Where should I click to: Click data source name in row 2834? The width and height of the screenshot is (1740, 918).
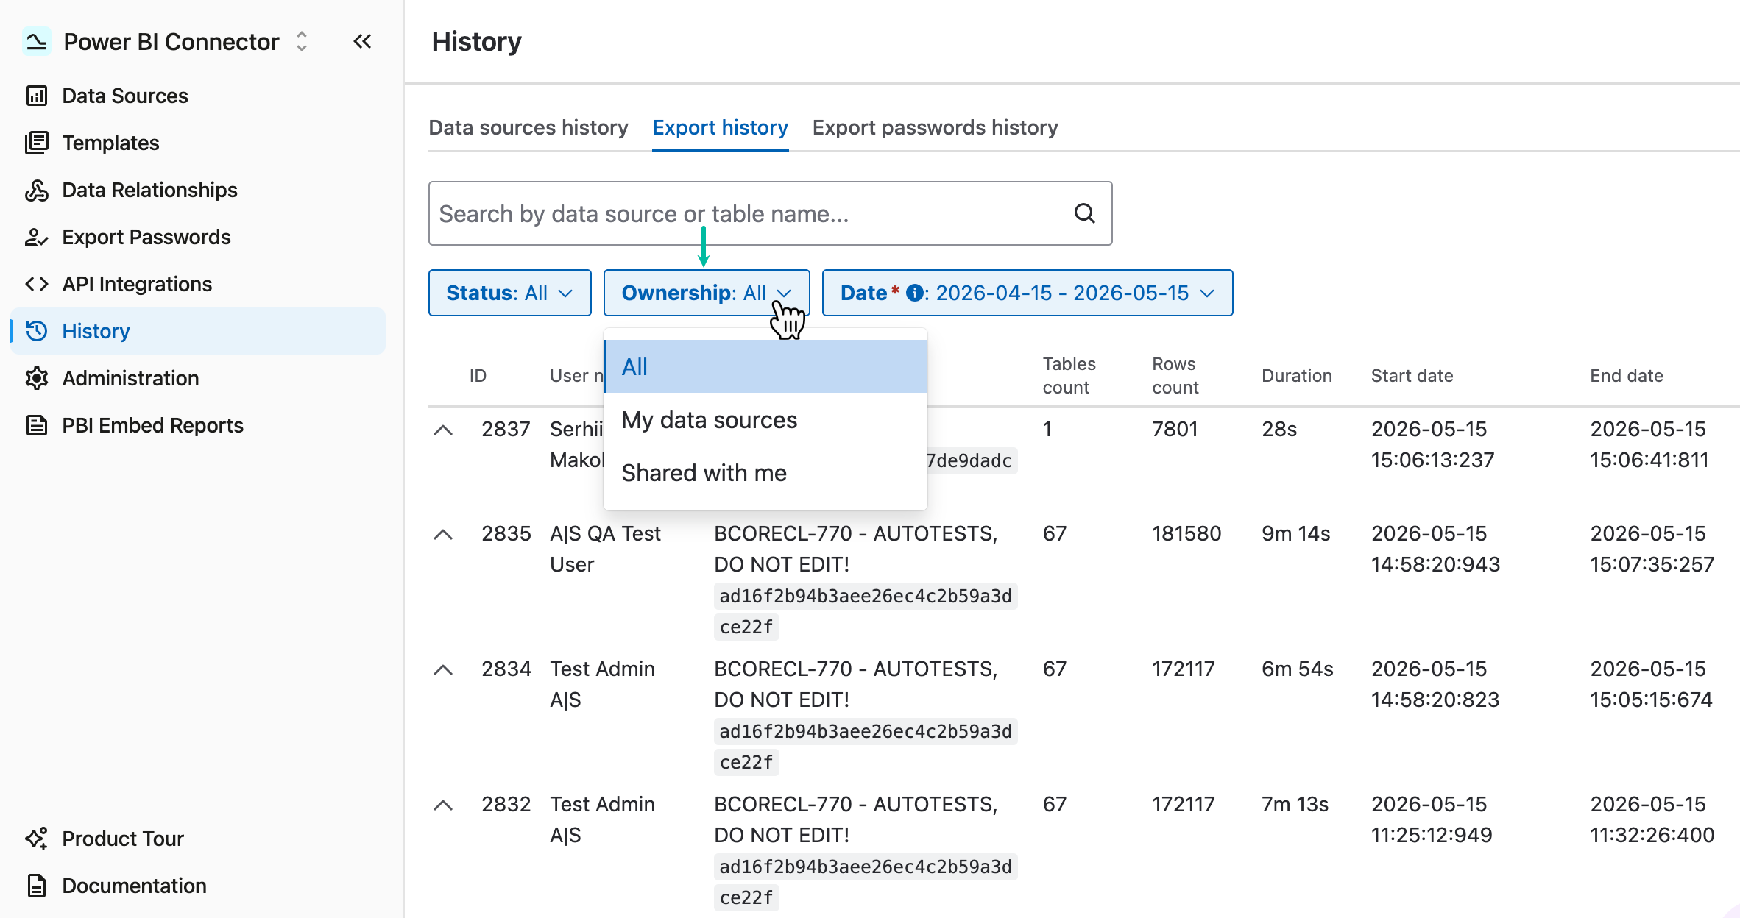[855, 684]
